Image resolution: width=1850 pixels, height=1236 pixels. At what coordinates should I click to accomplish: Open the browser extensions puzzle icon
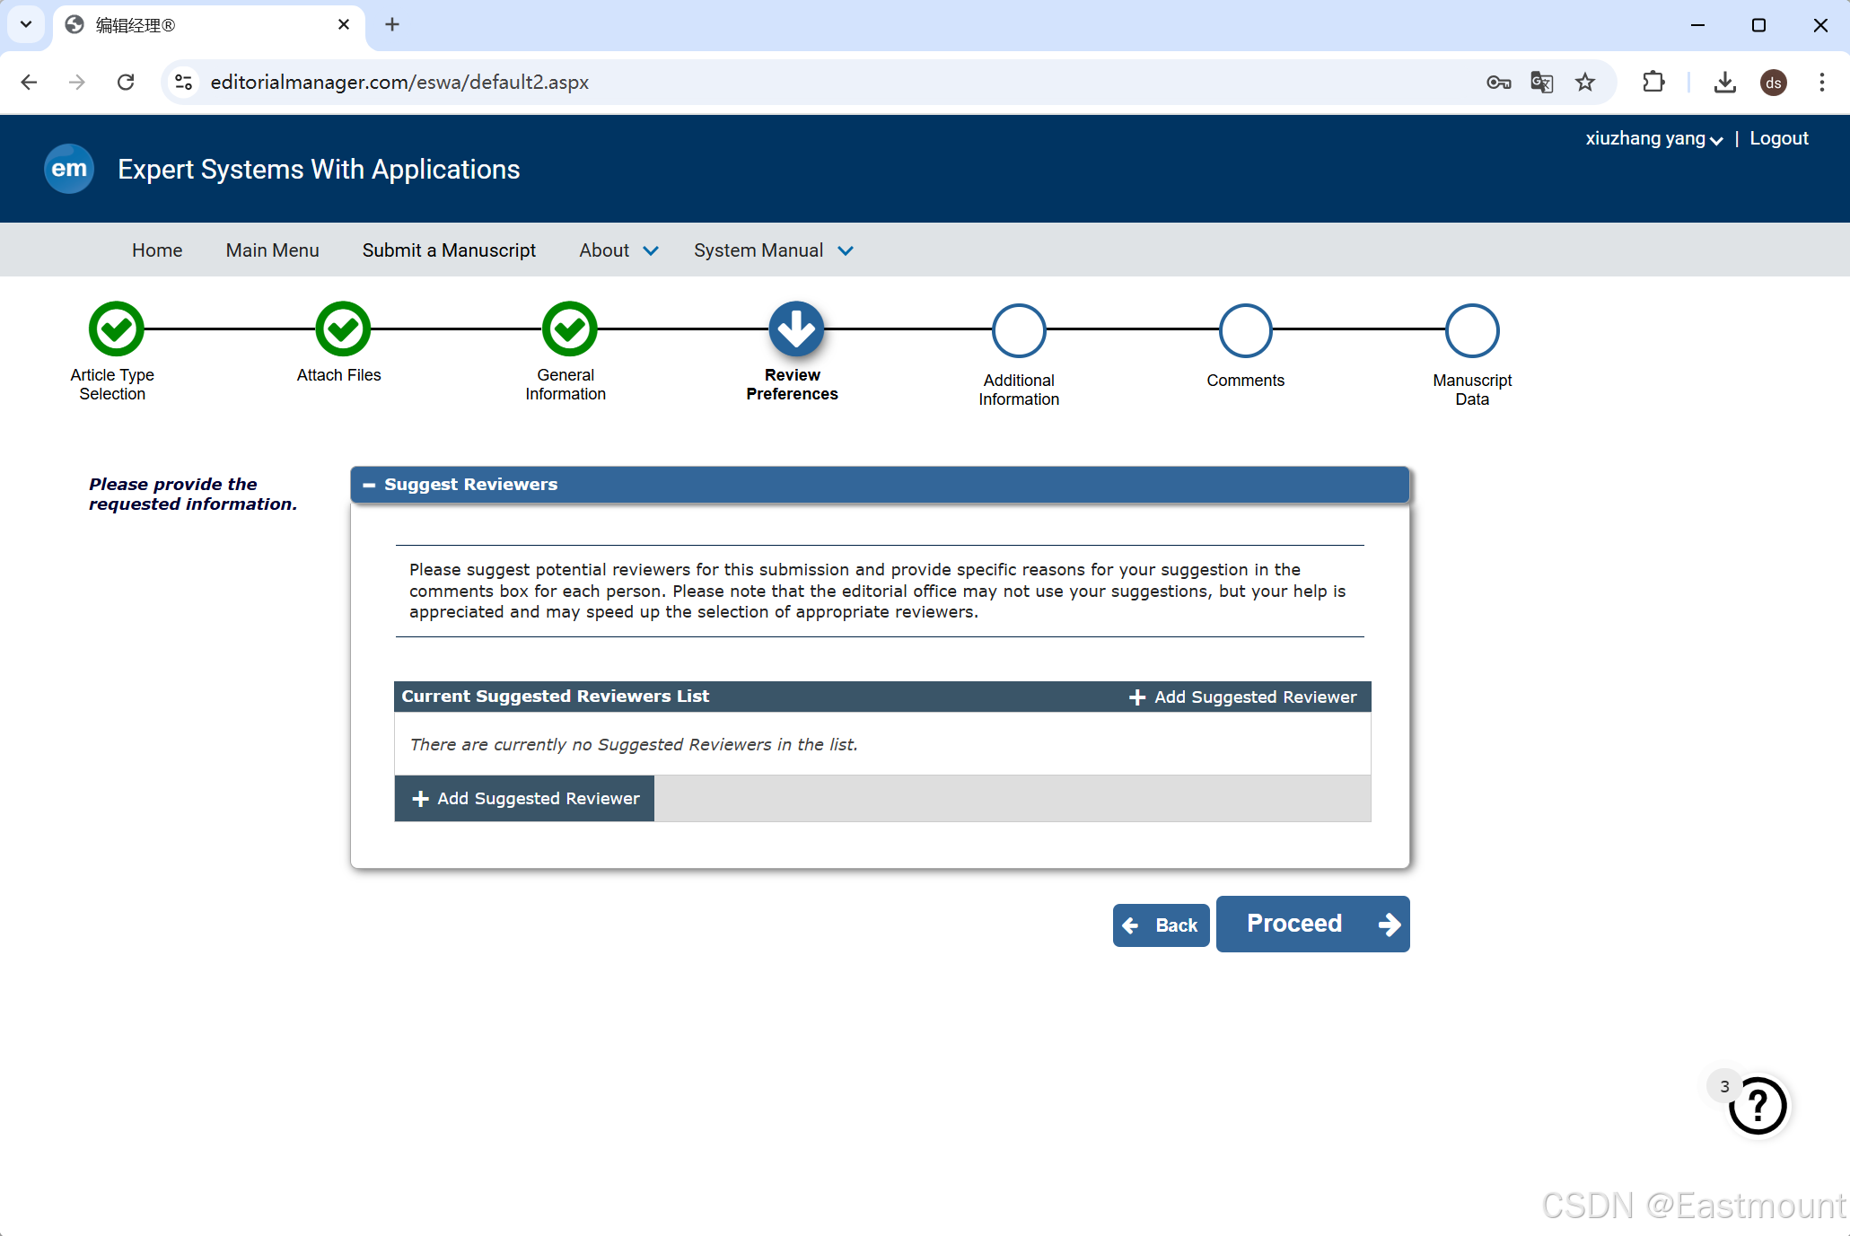coord(1653,83)
